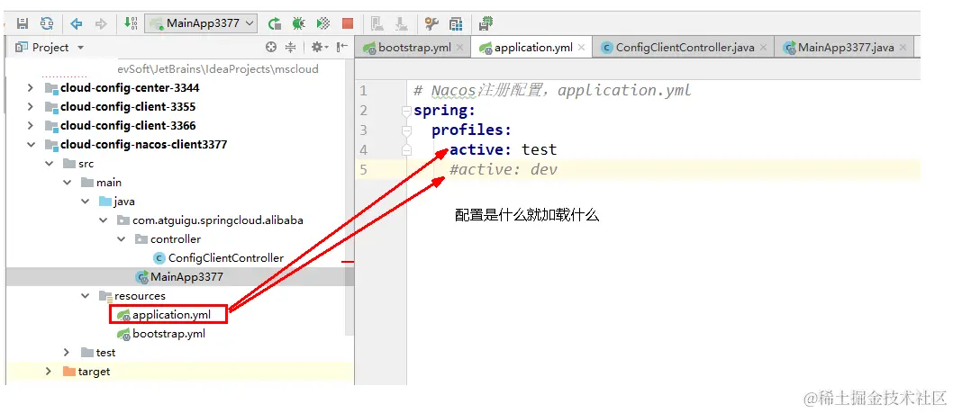Collapse the com.atguigu.springcloud.alibaba package
This screenshot has width=953, height=413.
[104, 220]
